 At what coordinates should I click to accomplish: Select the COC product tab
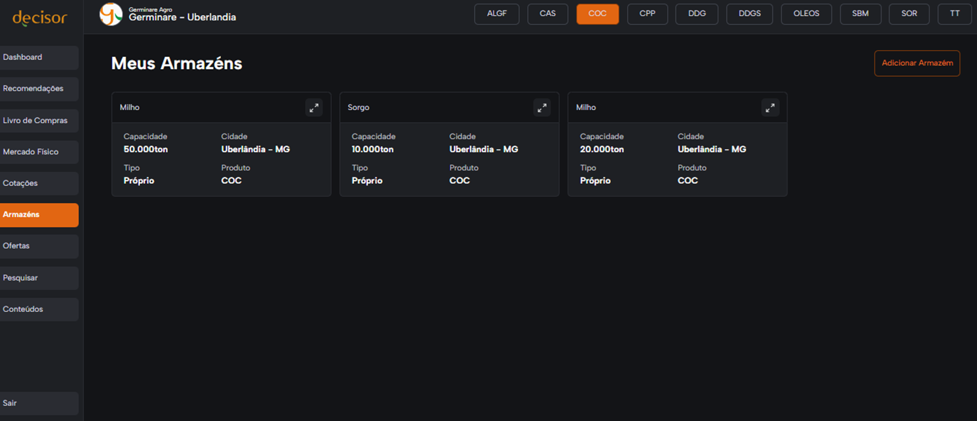[x=597, y=14]
